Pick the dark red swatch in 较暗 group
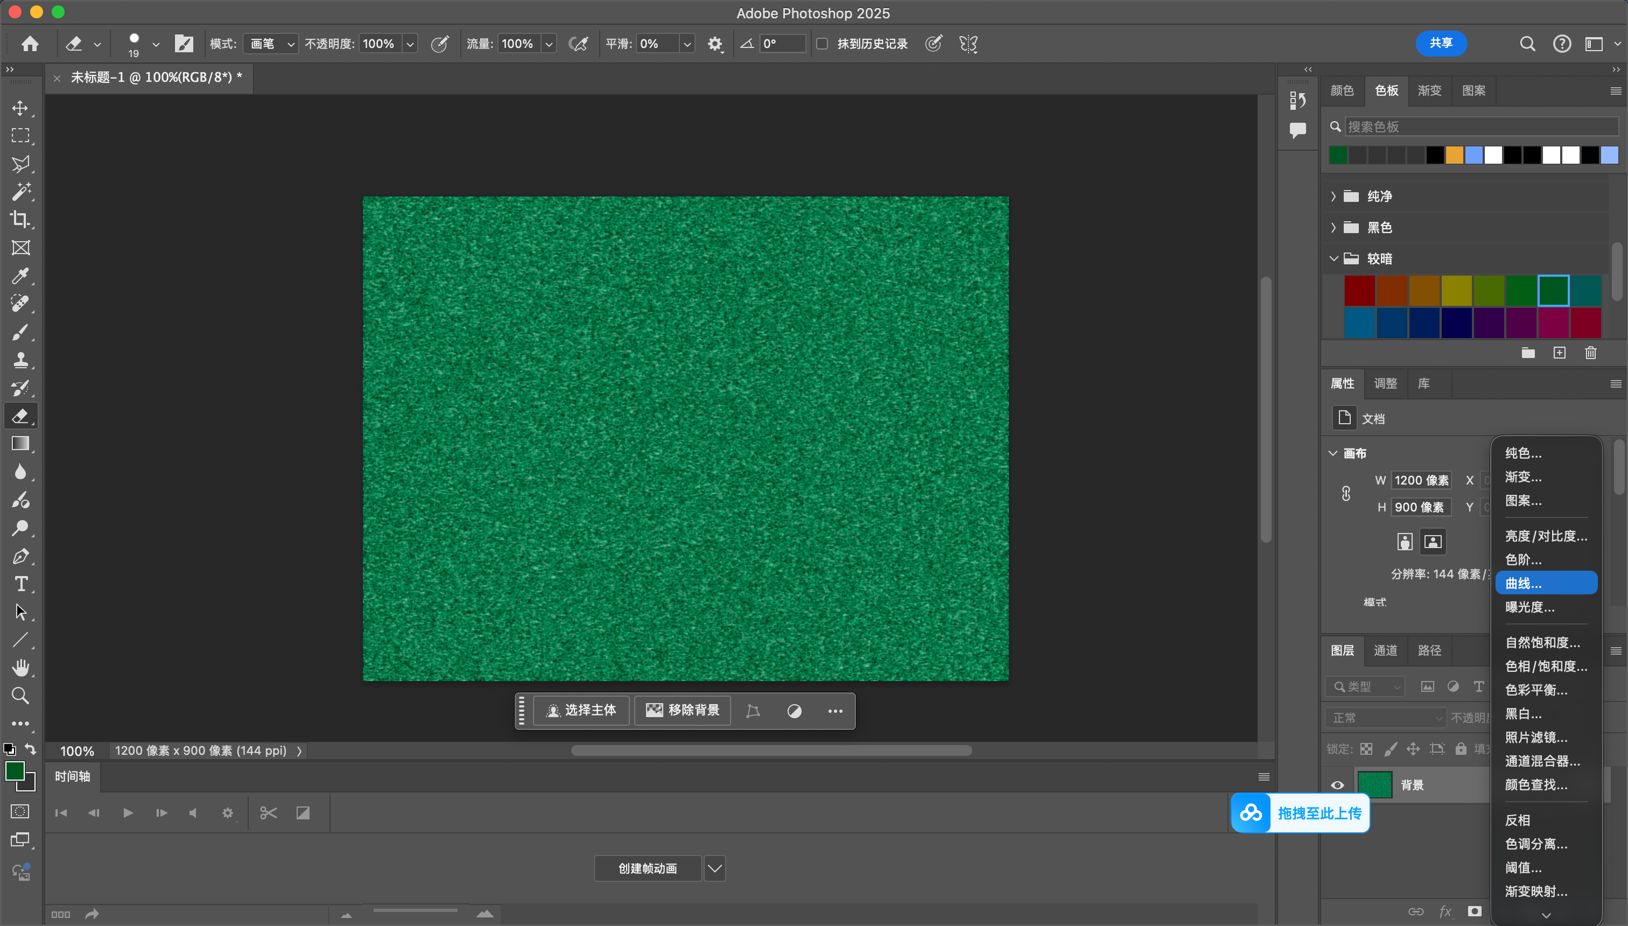1628x926 pixels. point(1360,291)
